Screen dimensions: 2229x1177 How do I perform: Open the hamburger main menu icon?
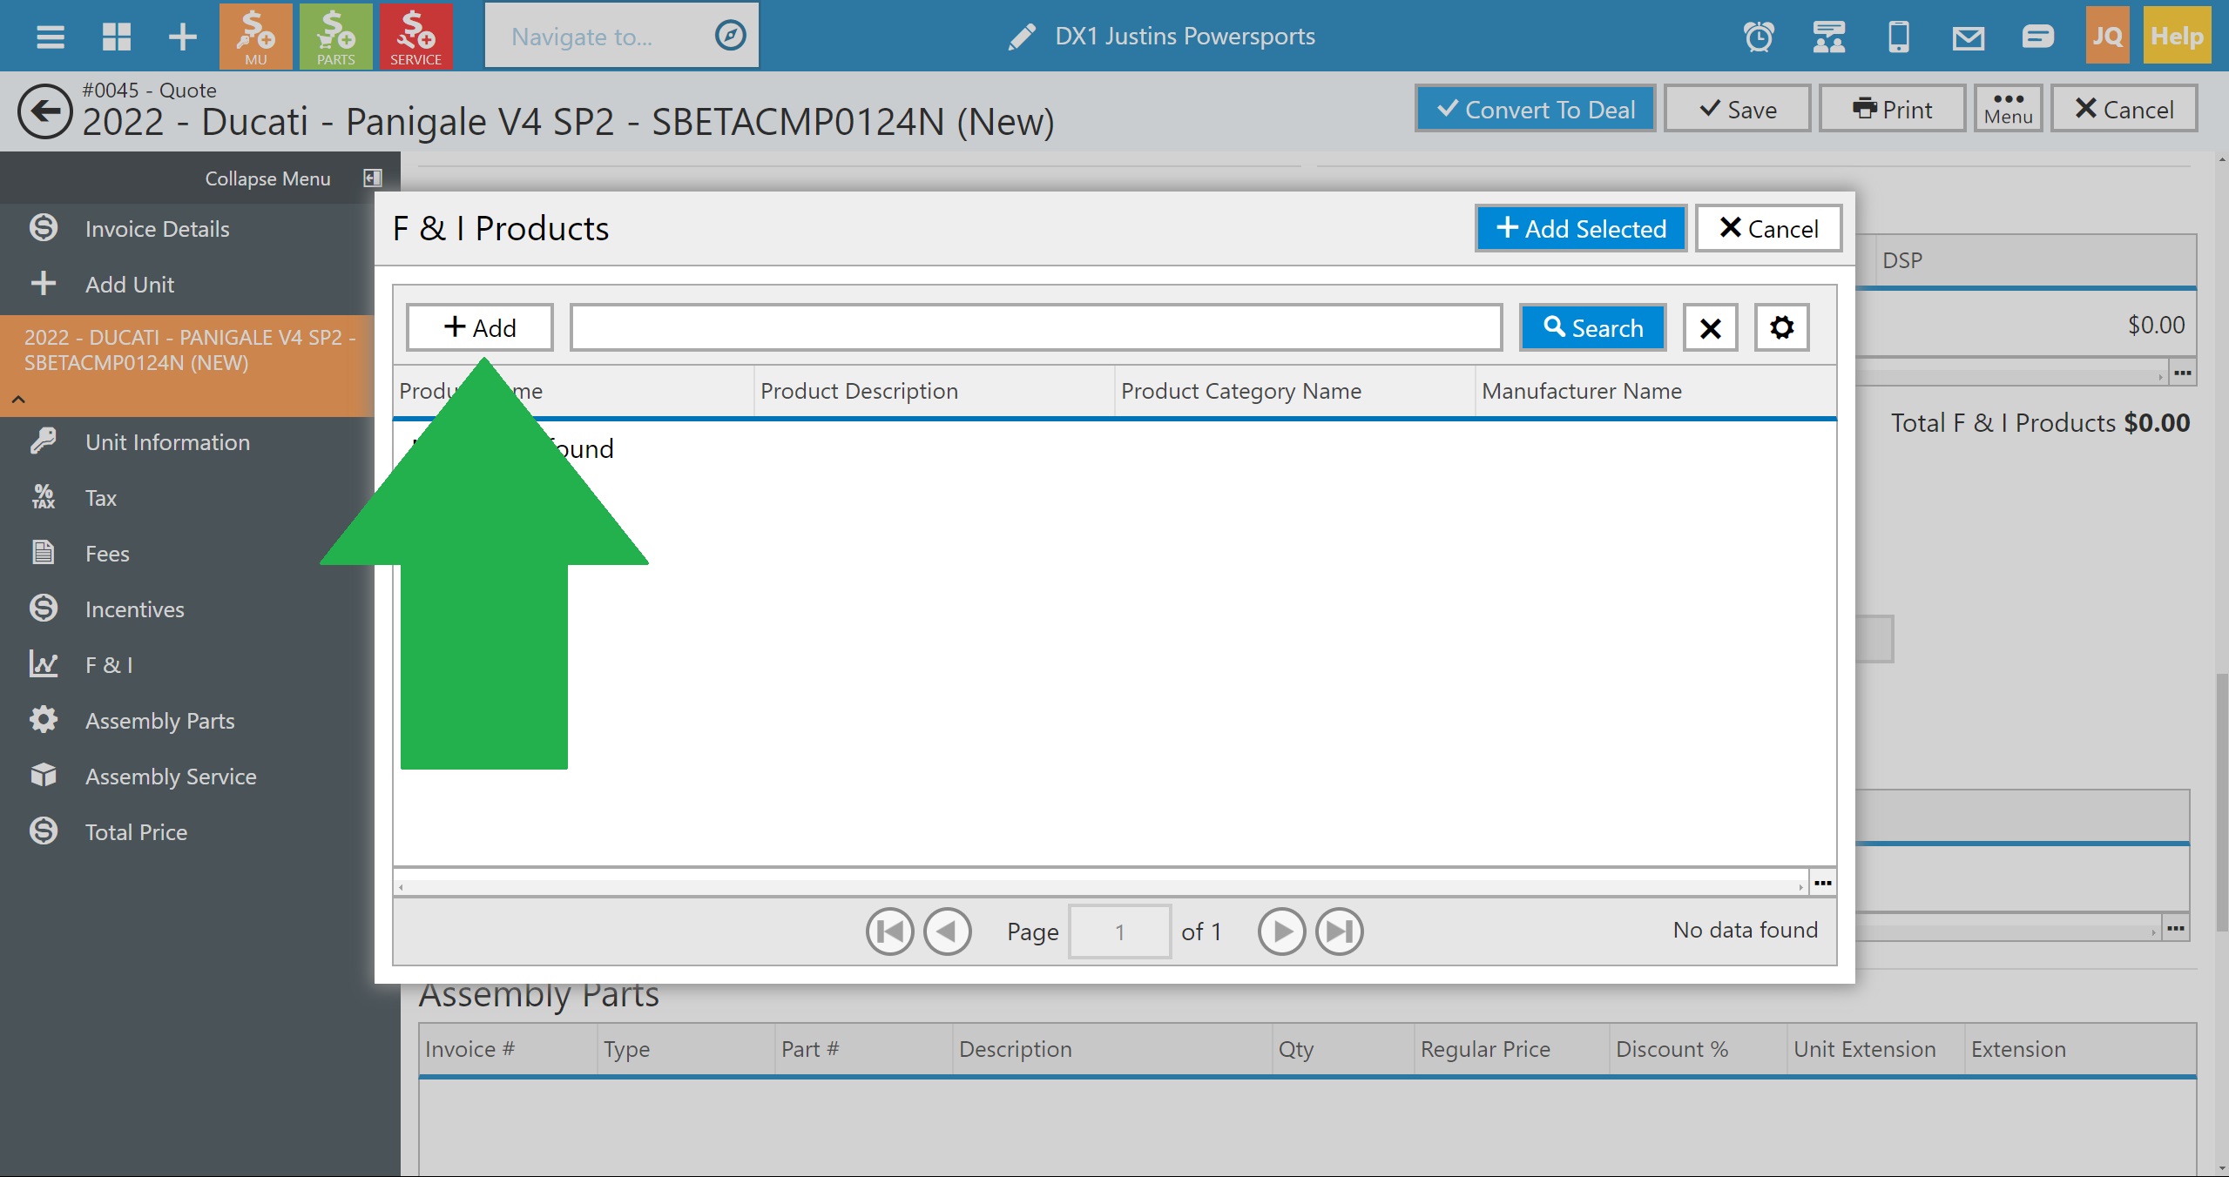(50, 37)
